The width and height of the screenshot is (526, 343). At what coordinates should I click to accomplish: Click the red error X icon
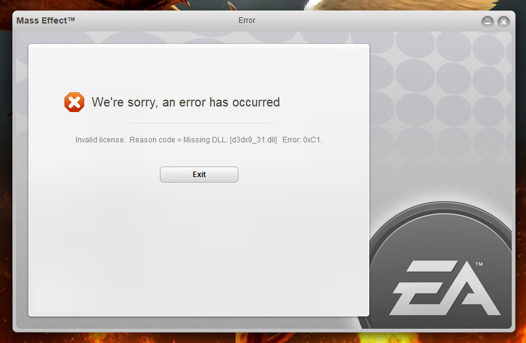(74, 102)
